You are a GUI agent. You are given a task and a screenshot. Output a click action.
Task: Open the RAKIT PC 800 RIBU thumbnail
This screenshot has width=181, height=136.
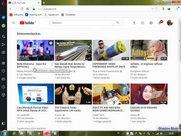111,94
